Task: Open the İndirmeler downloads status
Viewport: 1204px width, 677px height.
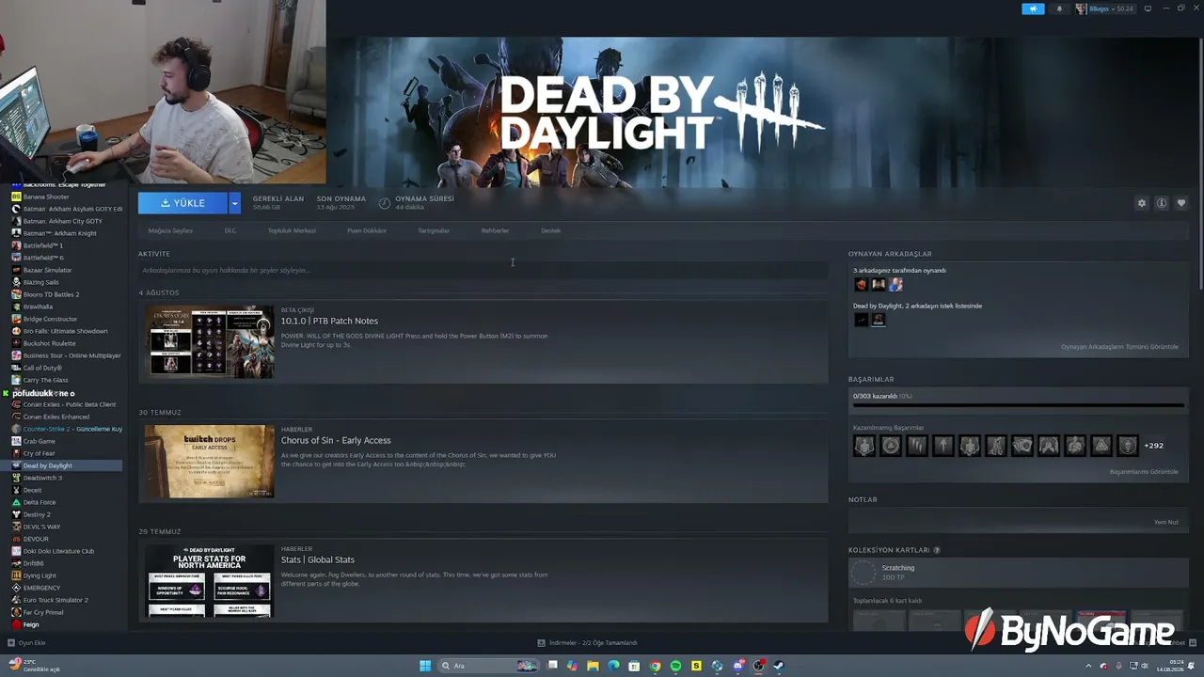Action: (587, 643)
